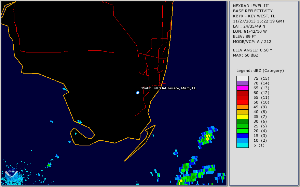300x187 pixels.
Task: Click the MODE/VCP: A / 212 text
Action: pyautogui.click(x=252, y=42)
